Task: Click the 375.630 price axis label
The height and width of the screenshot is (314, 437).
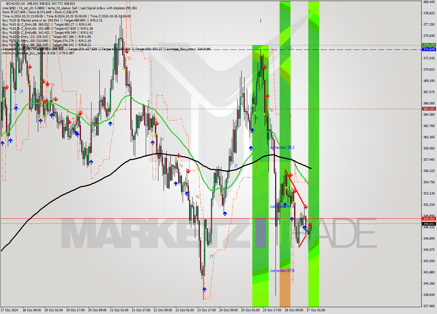Action: (429, 36)
